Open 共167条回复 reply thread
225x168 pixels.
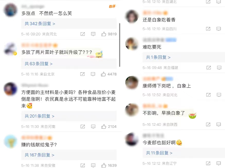click(39, 155)
